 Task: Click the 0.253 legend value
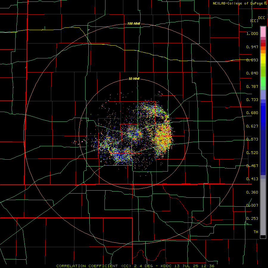(x=252, y=219)
